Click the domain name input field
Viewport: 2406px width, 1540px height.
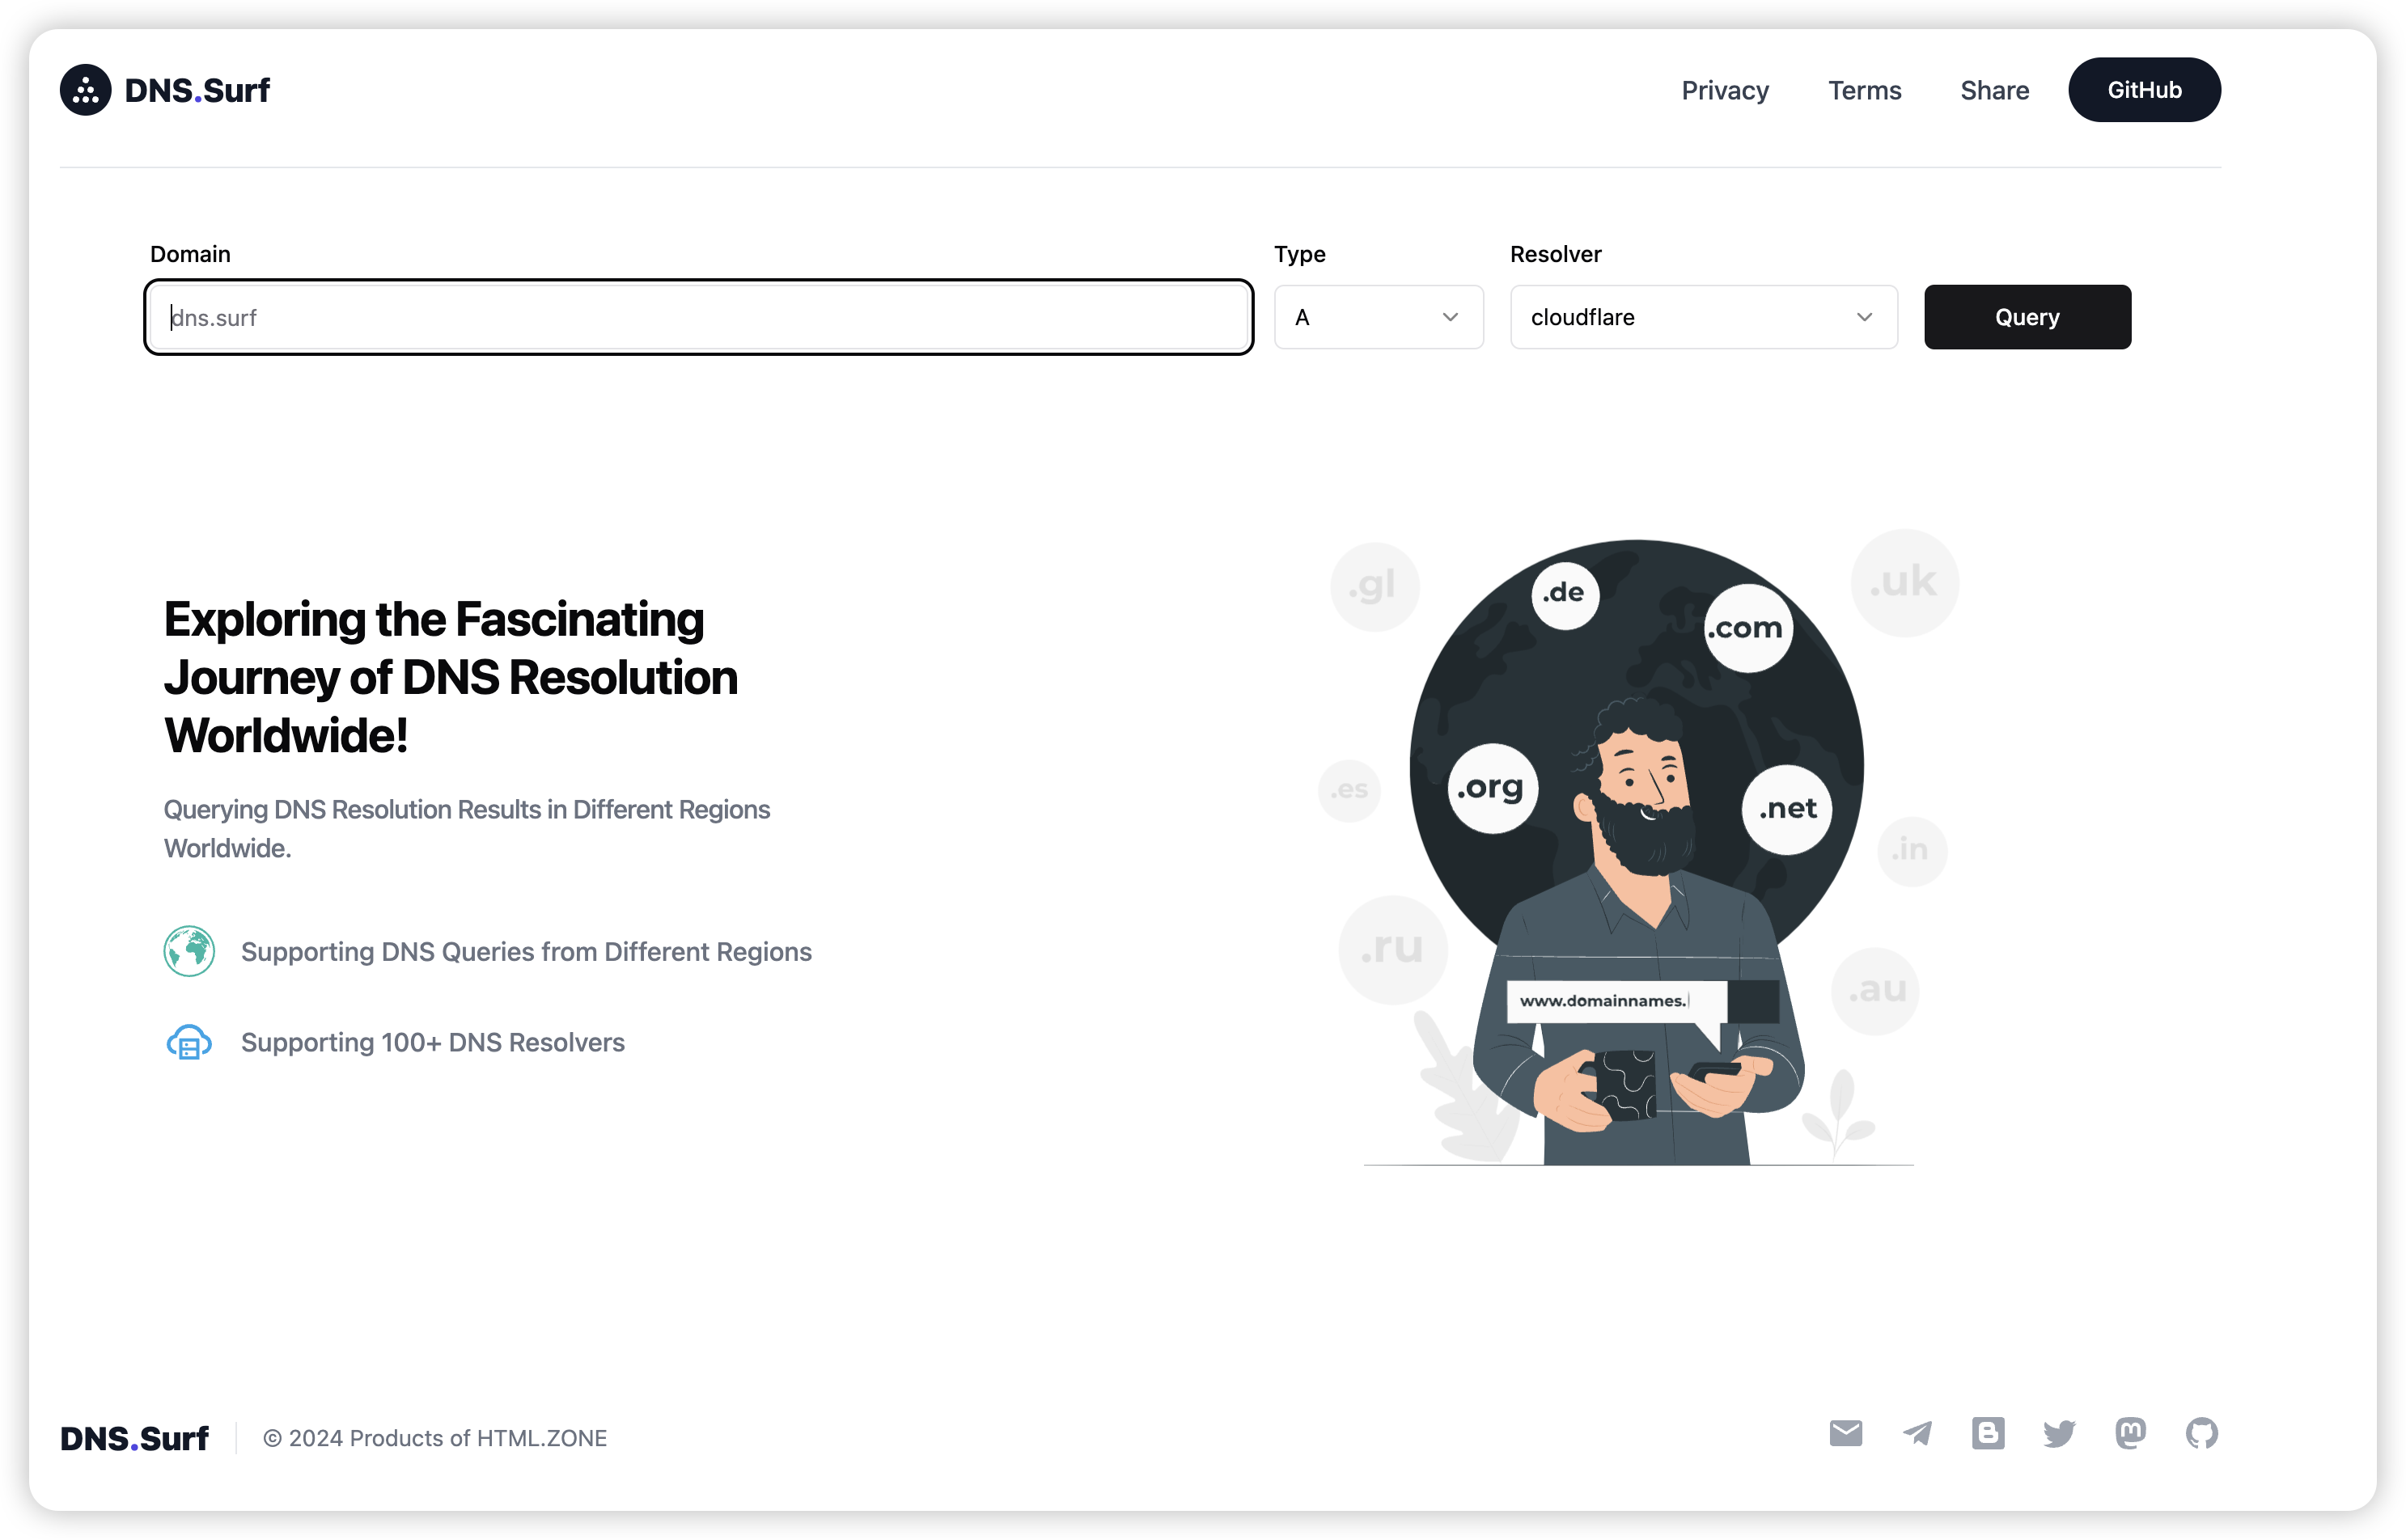(700, 318)
